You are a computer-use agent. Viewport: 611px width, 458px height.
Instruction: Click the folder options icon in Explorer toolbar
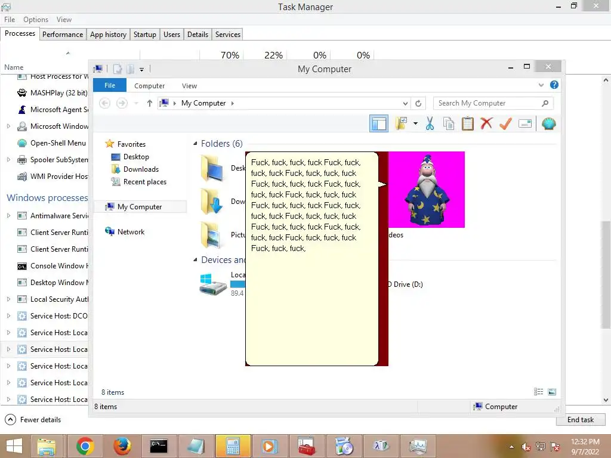pos(401,124)
